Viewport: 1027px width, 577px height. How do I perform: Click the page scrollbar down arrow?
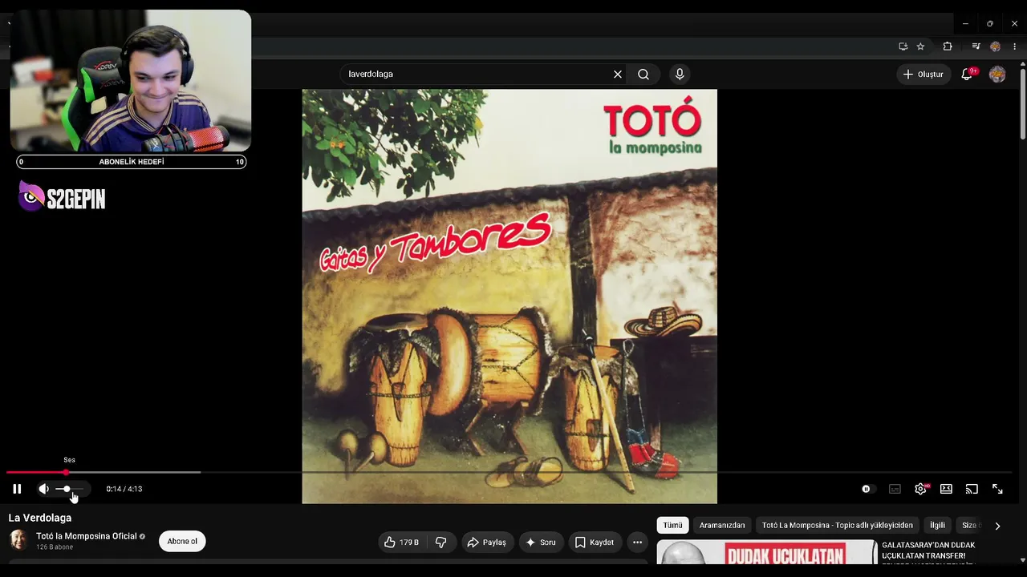tap(1022, 559)
